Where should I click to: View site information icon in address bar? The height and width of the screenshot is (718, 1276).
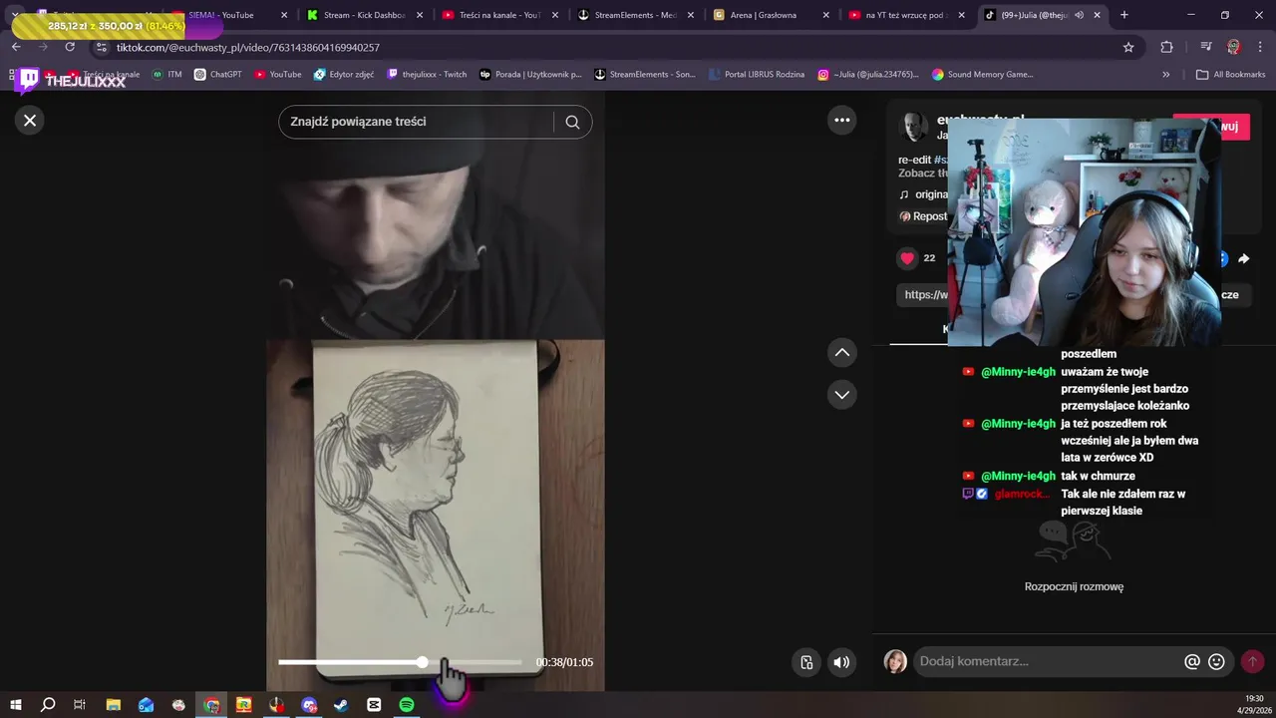(x=102, y=47)
